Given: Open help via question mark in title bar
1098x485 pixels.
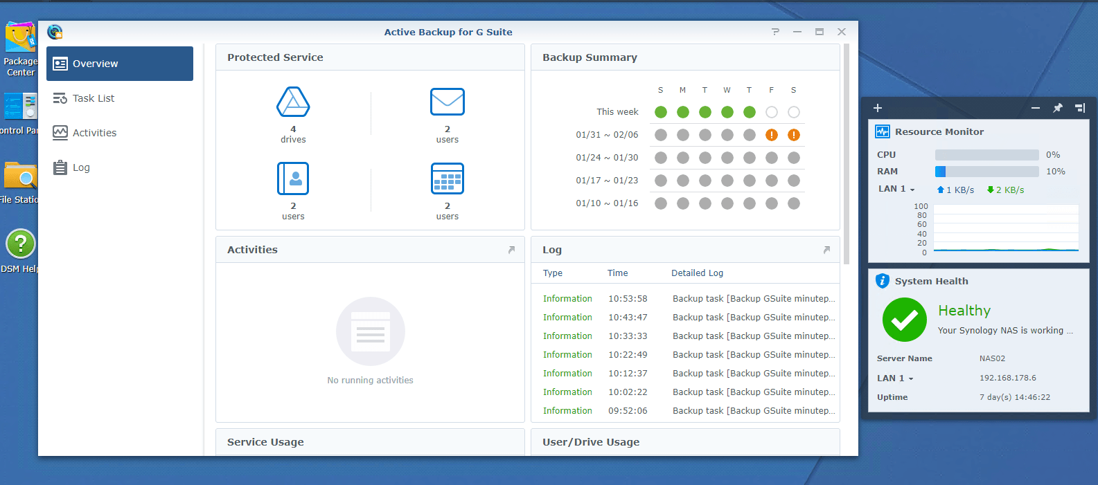Looking at the screenshot, I should [775, 32].
